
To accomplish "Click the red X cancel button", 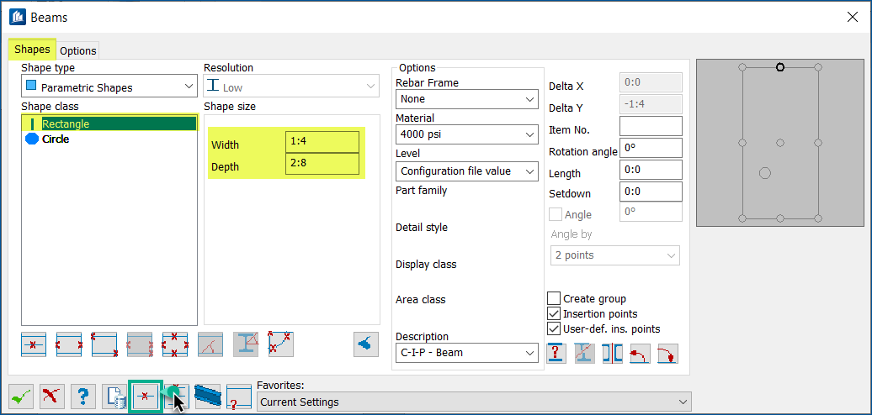I will tap(51, 396).
